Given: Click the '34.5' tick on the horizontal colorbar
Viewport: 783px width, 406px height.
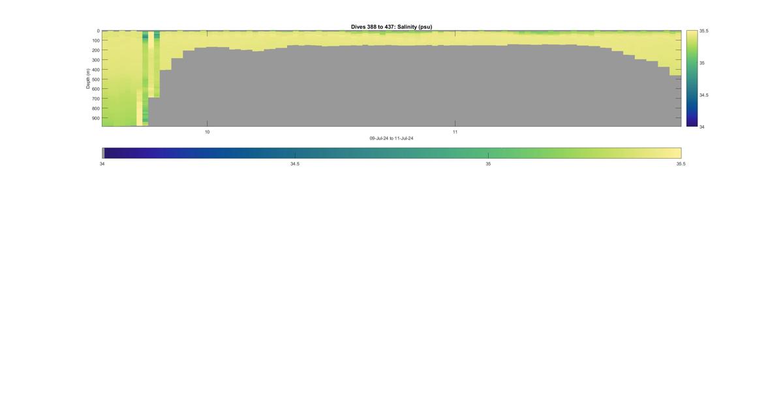Looking at the screenshot, I should pos(295,164).
